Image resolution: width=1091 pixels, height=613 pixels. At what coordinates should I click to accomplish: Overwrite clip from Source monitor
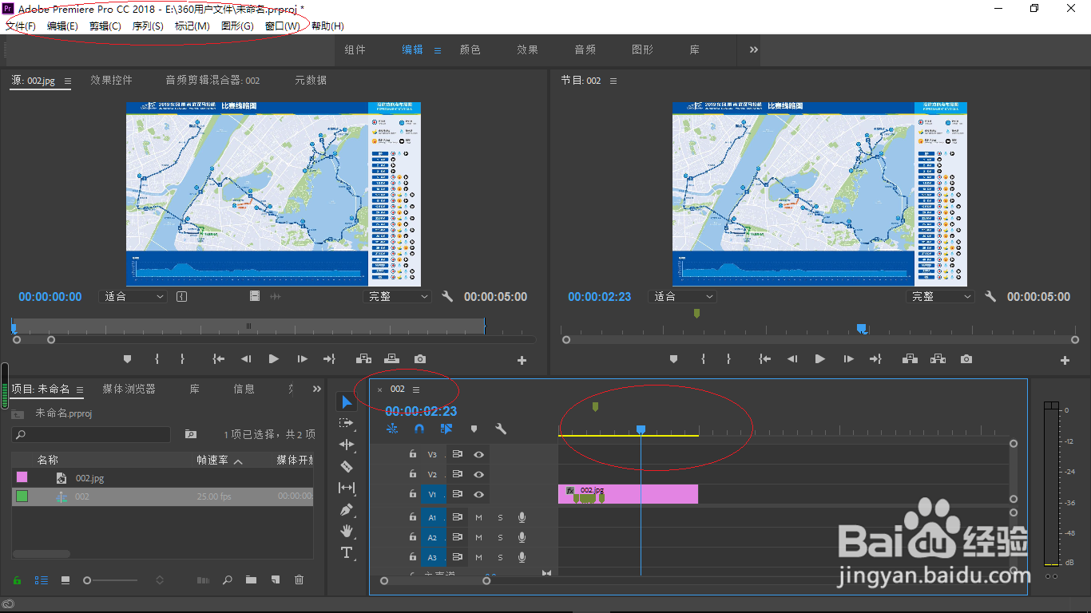click(392, 359)
